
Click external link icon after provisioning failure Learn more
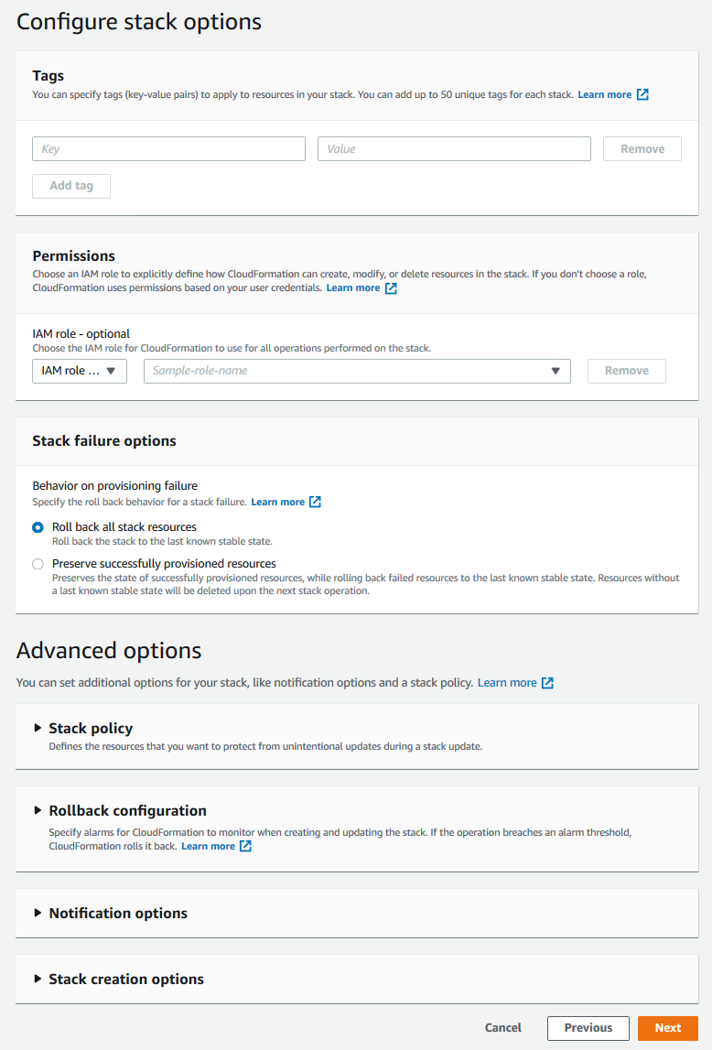315,502
